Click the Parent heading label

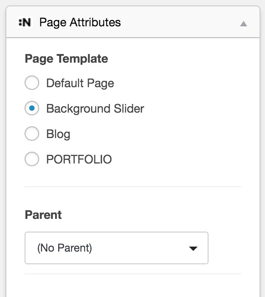pyautogui.click(x=43, y=215)
